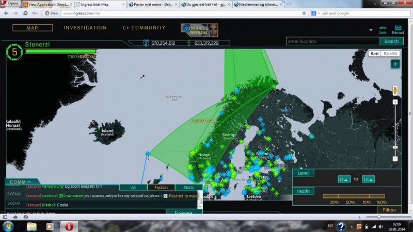Expand the top-right dropdown arrow near Link

pos(371,30)
